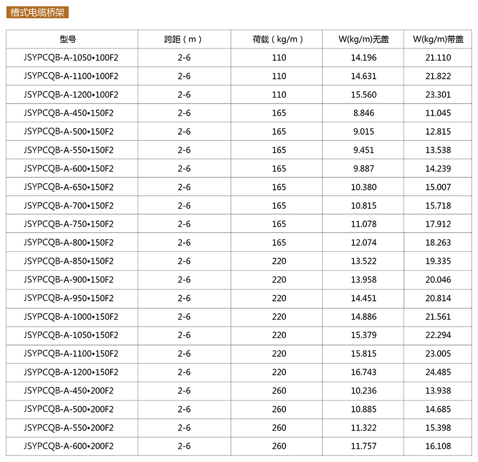478x462 pixels.
Task: Click the 跨距（m） column header
Action: click(x=183, y=39)
